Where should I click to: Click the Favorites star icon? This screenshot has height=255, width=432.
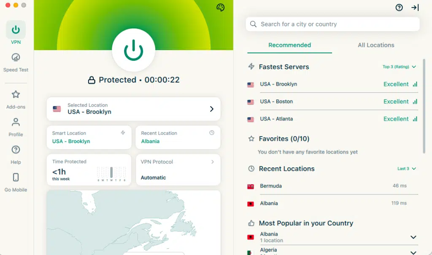point(251,139)
